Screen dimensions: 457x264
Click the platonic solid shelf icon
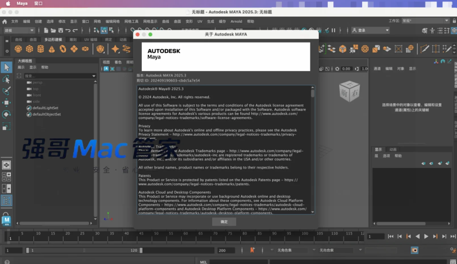click(x=100, y=49)
